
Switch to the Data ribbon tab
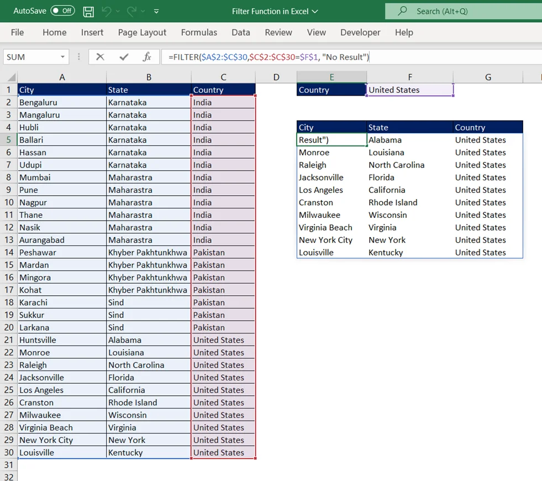(x=241, y=33)
